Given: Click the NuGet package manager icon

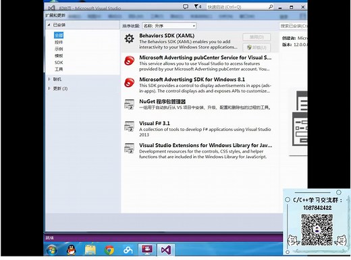Looking at the screenshot, I should pyautogui.click(x=129, y=104).
